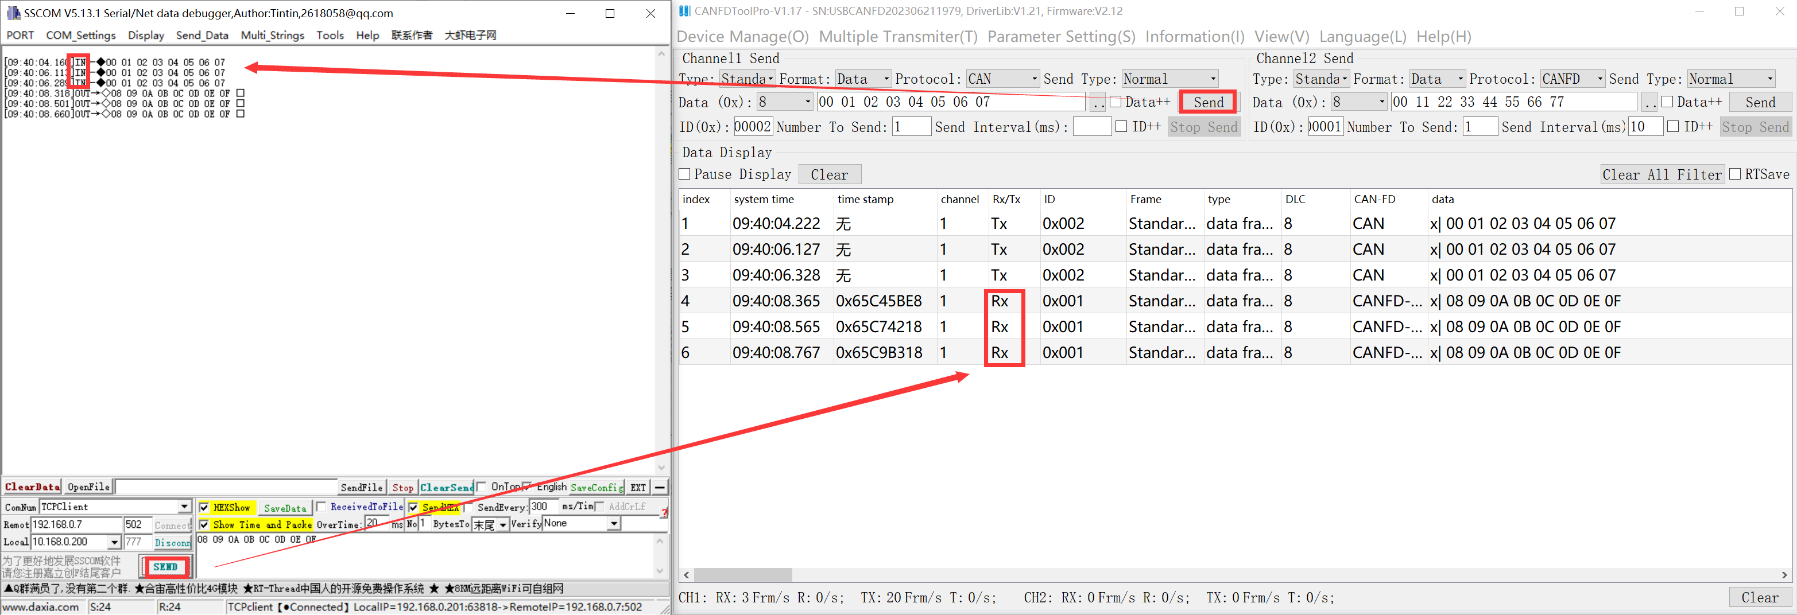Viewport: 1797px width, 615px height.
Task: Enable the Pause Display checkbox
Action: [x=685, y=174]
